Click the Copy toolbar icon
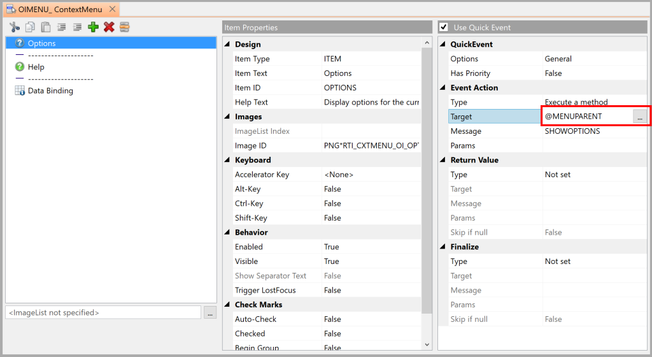Viewport: 652px width, 357px height. pos(30,27)
